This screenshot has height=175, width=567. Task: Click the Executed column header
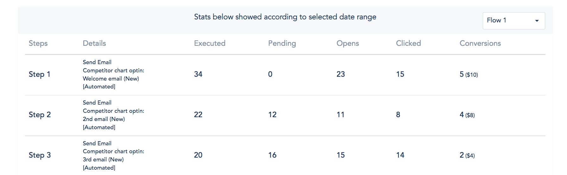tap(210, 43)
